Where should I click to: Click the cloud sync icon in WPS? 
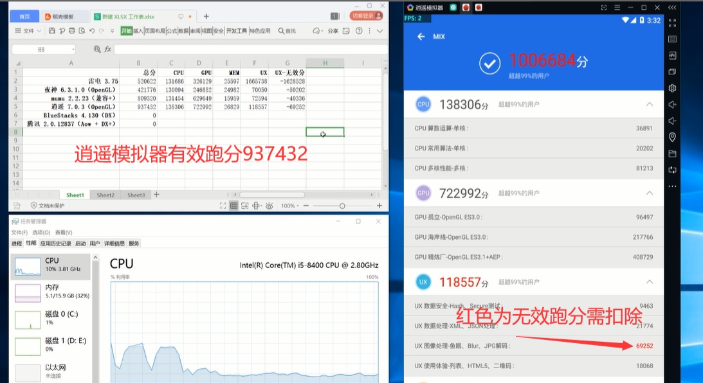[x=316, y=31]
